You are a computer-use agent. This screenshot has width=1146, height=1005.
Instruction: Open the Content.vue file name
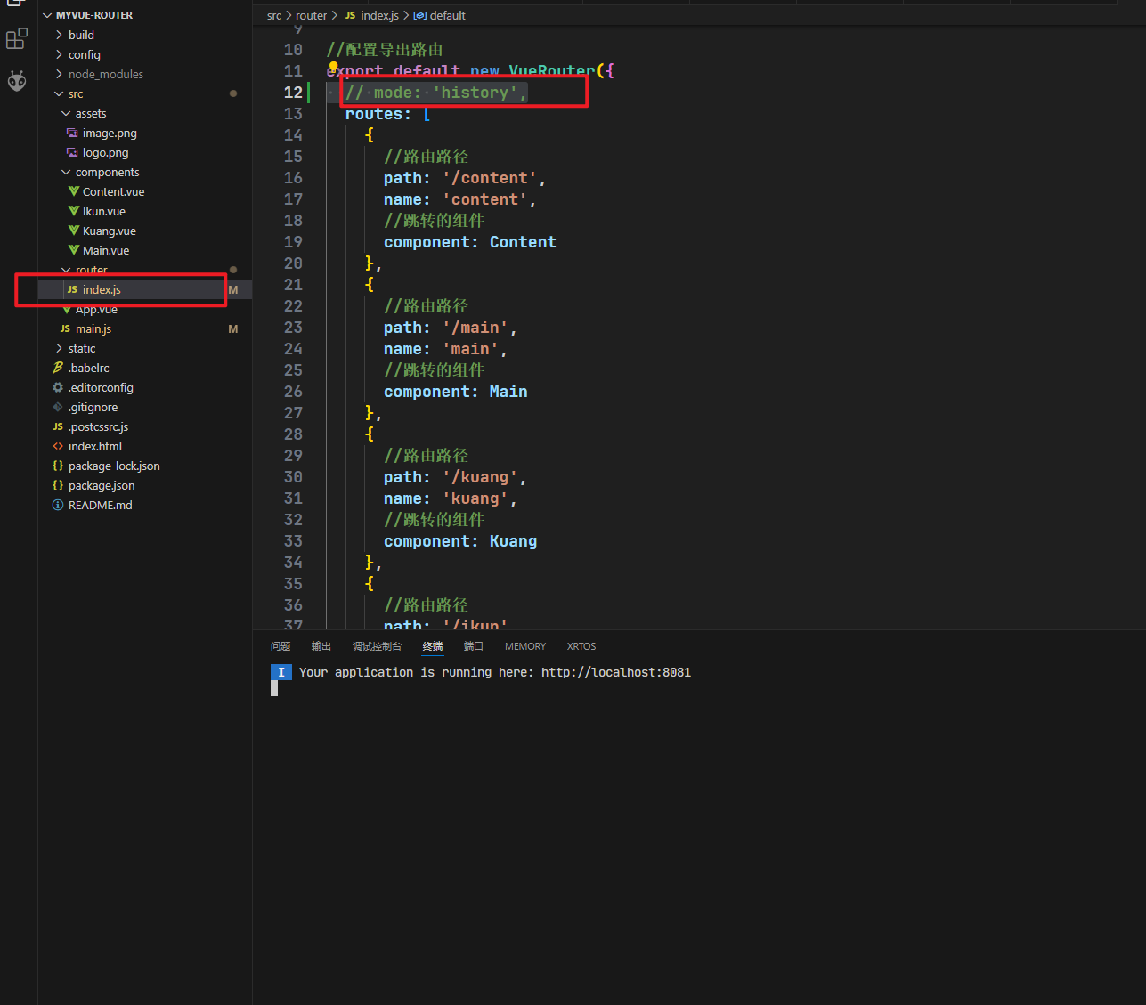(113, 191)
